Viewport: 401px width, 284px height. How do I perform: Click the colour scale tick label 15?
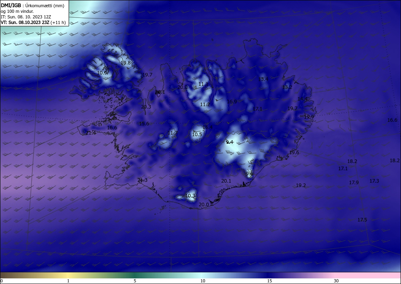point(269,281)
